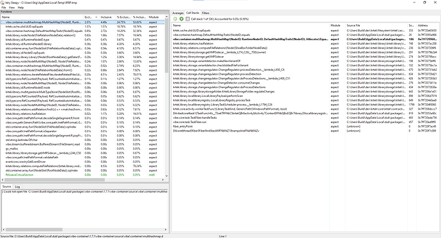Image resolution: width=441 pixels, height=238 pixels.
Task: Select getXMPSidecar call stack row without lambda
Action: (306, 56)
